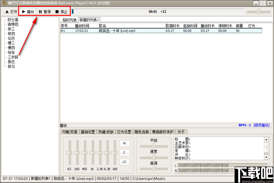Adjust the 2.5K equalizer slider
274x183 pixels.
click(100, 153)
